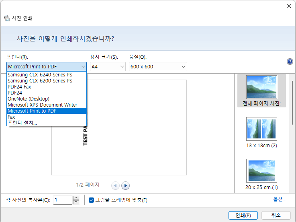This screenshot has height=222, width=296.
Task: Go to previous preview page arrow
Action: [115, 185]
